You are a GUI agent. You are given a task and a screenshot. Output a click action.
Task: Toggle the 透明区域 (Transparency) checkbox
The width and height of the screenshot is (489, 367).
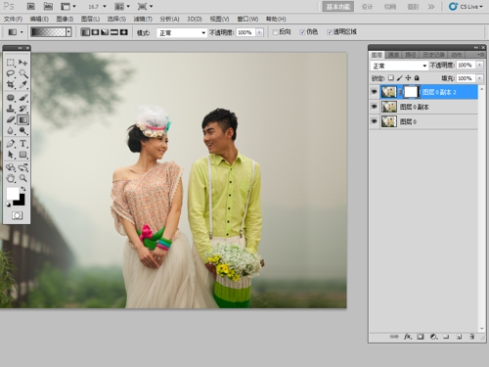click(330, 32)
